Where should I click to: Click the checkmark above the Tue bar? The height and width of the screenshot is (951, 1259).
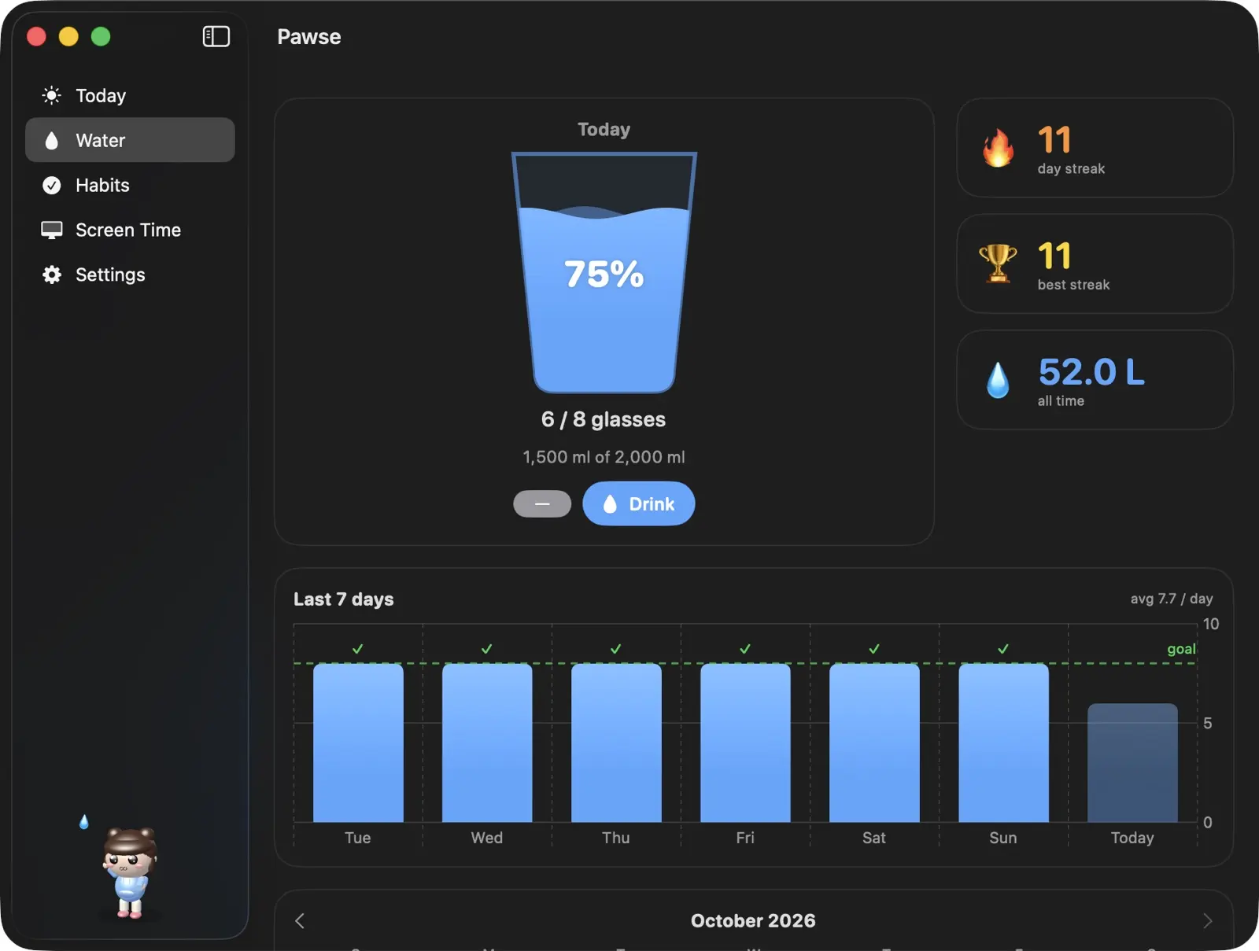coord(358,649)
